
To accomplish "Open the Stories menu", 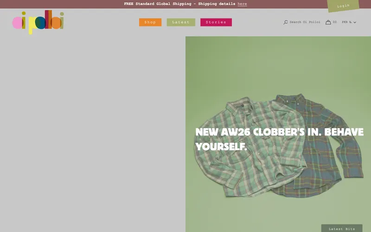I will (216, 22).
